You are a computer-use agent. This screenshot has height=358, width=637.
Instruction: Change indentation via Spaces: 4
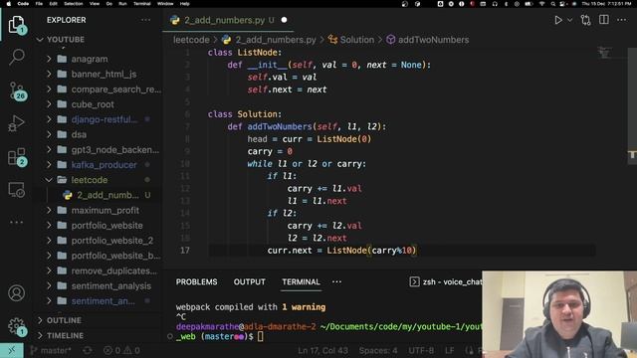click(378, 350)
